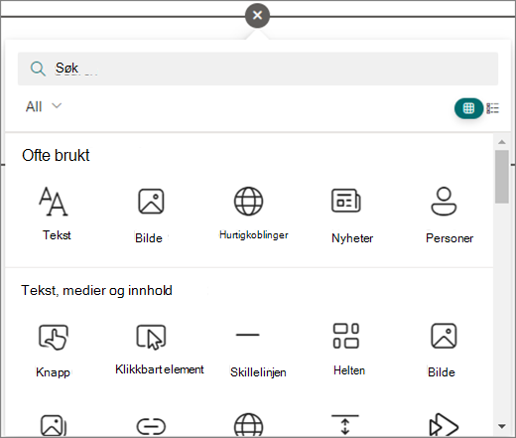The height and width of the screenshot is (438, 516).
Task: Click the search magnifier icon
Action: pos(38,69)
